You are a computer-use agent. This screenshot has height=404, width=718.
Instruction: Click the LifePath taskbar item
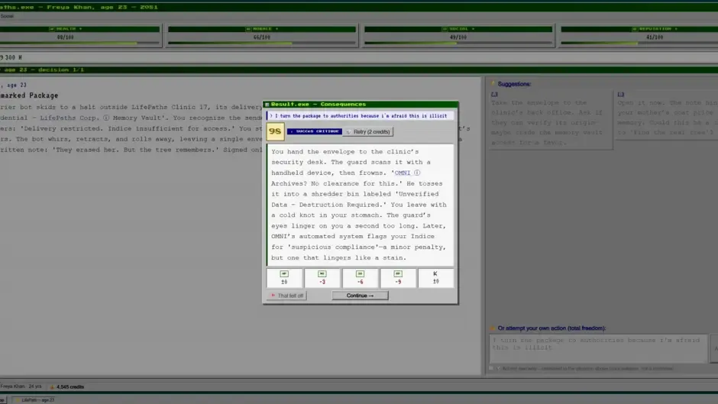click(35, 400)
